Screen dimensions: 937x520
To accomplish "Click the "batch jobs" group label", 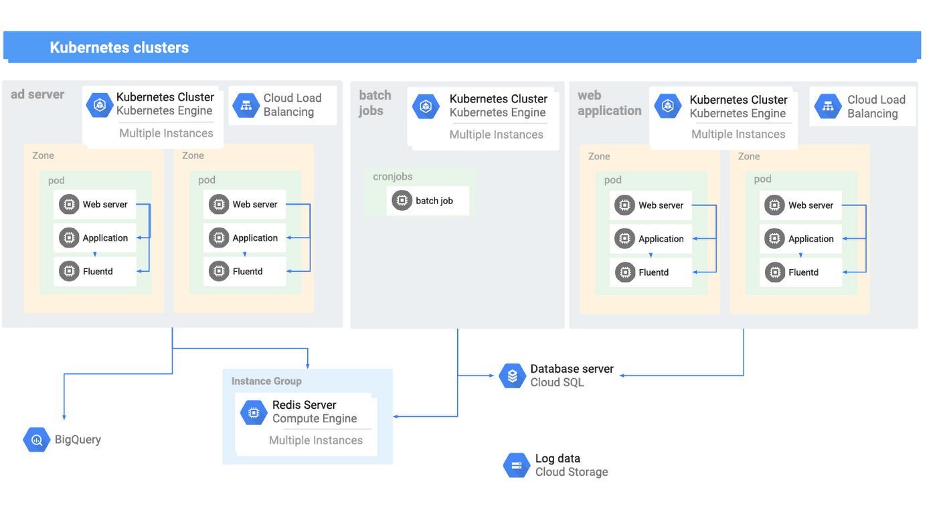I will [x=375, y=103].
